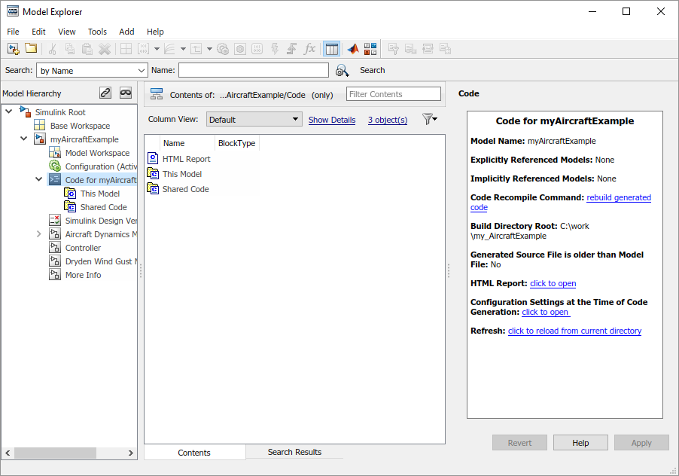The height and width of the screenshot is (476, 679).
Task: Open the Column View Default dropdown
Action: click(x=254, y=120)
